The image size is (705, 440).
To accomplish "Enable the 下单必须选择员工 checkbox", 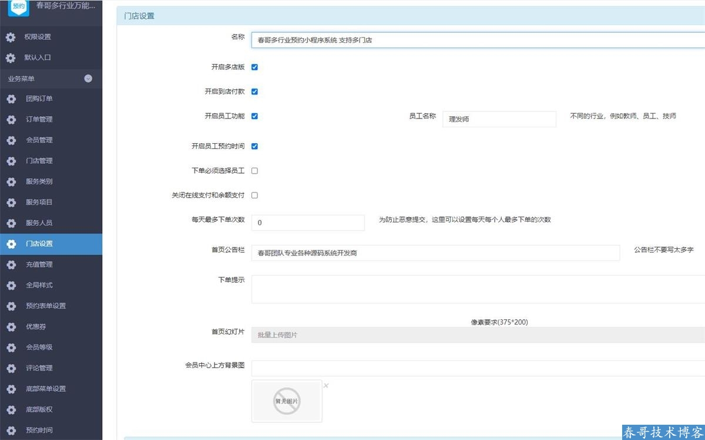I will pos(254,171).
